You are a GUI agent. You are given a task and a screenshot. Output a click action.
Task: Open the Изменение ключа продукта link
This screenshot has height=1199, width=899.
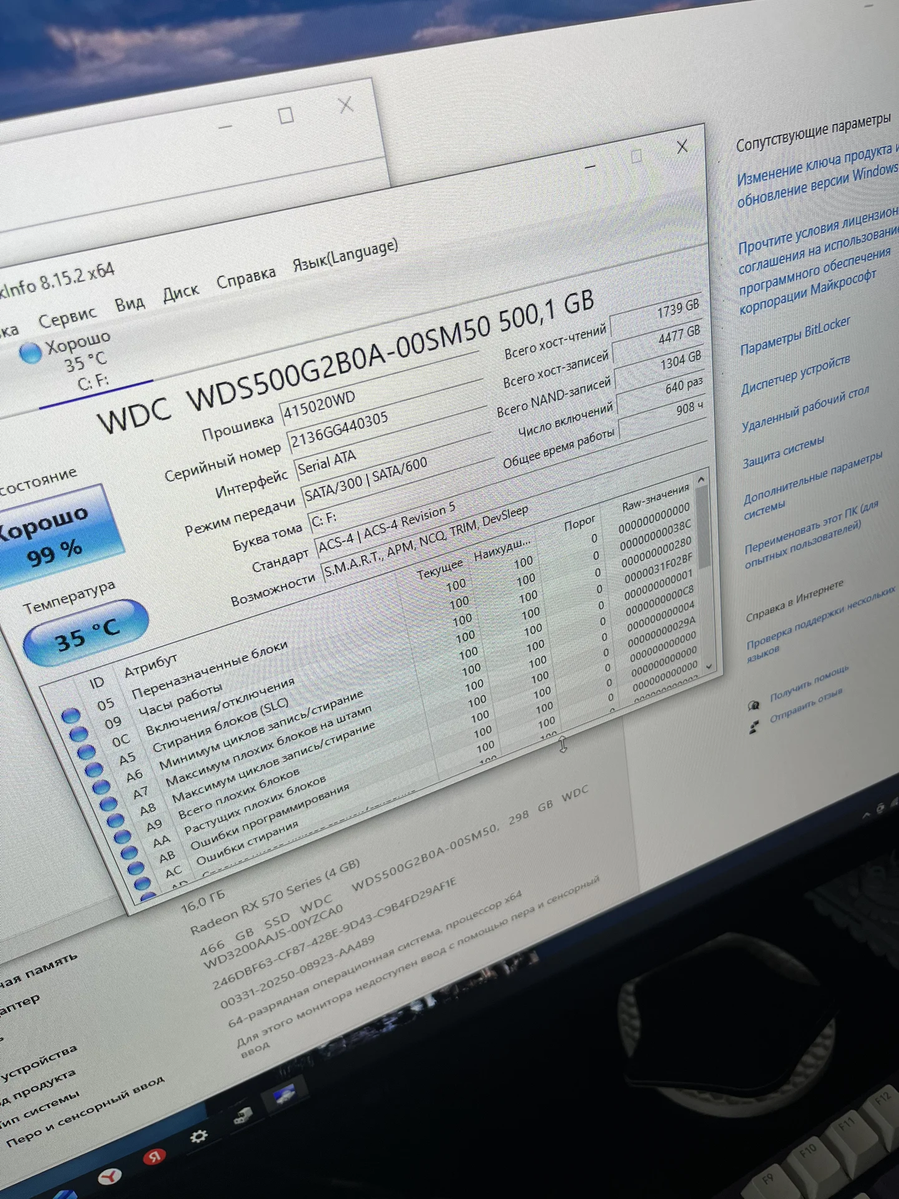[818, 176]
